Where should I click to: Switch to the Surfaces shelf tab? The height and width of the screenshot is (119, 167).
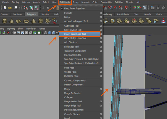tap(17, 14)
